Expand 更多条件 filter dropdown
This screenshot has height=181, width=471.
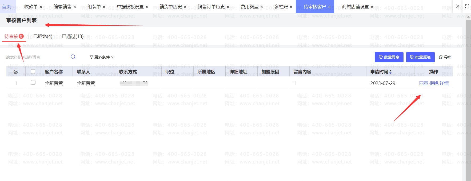tap(102, 57)
